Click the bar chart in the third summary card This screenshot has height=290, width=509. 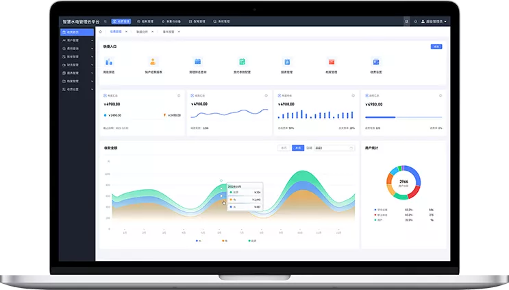316,114
